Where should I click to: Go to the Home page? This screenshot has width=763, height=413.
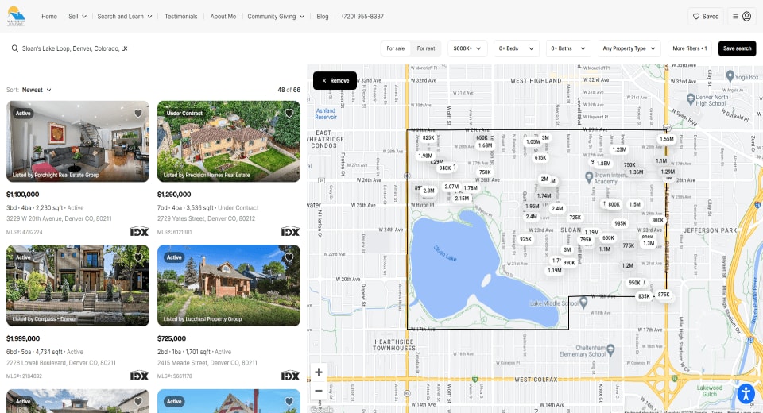pyautogui.click(x=49, y=17)
